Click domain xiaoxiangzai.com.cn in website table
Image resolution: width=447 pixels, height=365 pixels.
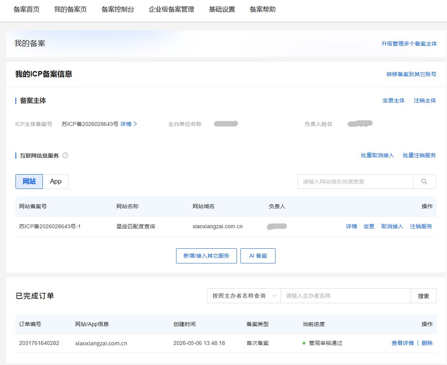point(217,226)
